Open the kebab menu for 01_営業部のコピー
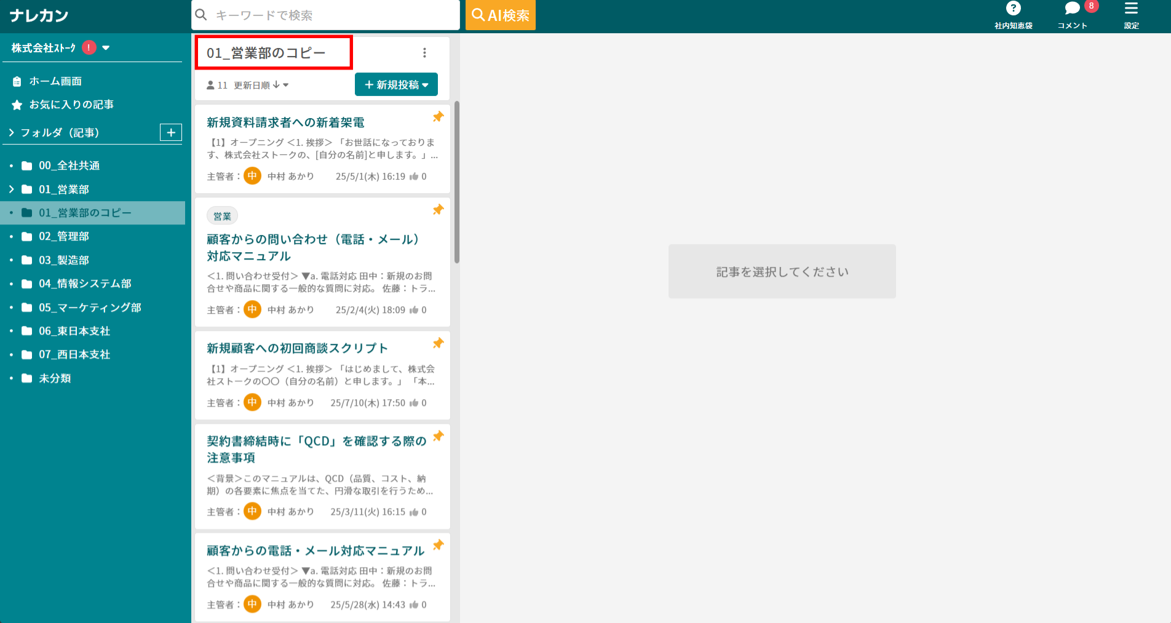Viewport: 1171px width, 623px height. [424, 53]
